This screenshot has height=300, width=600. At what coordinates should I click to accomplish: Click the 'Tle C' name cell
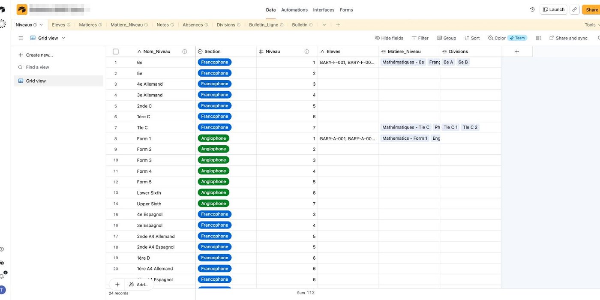[142, 128]
